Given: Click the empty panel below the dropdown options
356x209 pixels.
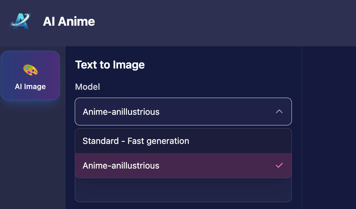Looking at the screenshot, I should 183,189.
